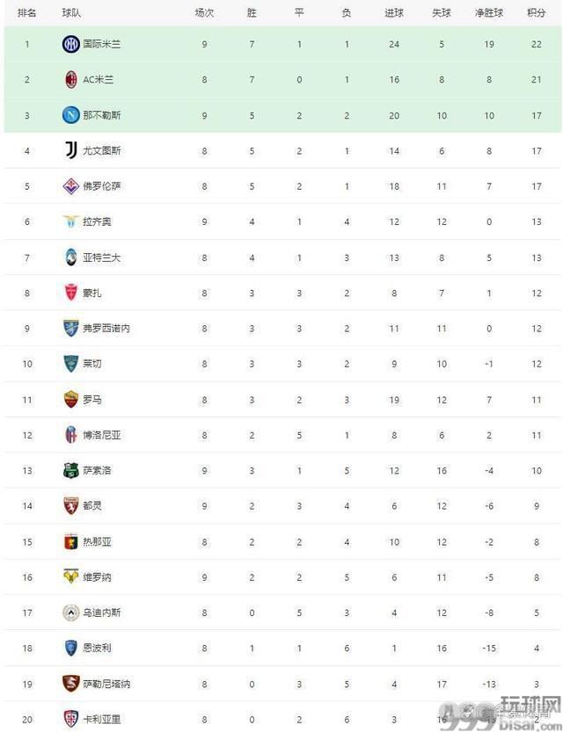Sort by 积分 points column header
Image resolution: width=563 pixels, height=732 pixels.
pos(536,12)
